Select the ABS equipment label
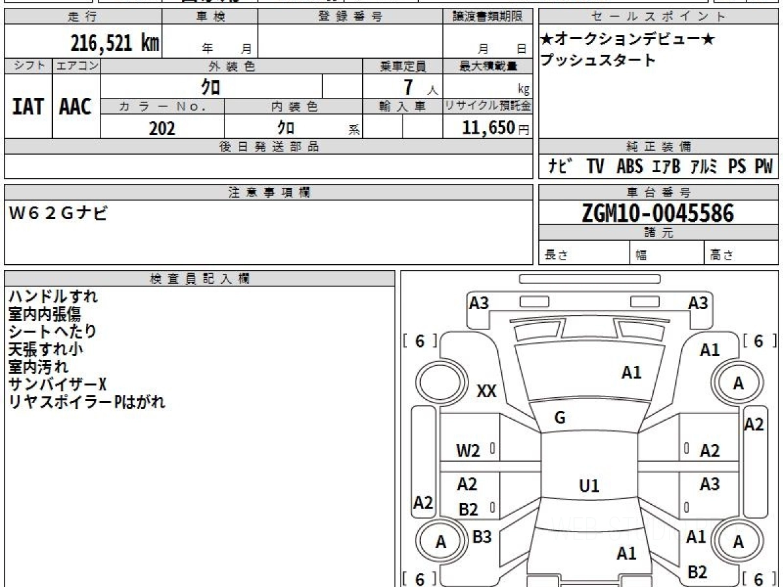This screenshot has height=587, width=783. pyautogui.click(x=630, y=167)
